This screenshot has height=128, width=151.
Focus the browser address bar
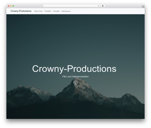[x=71, y=6]
